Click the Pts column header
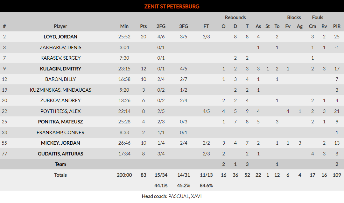Image resolution: width=344 pixels, height=203 pixels. 144,26
